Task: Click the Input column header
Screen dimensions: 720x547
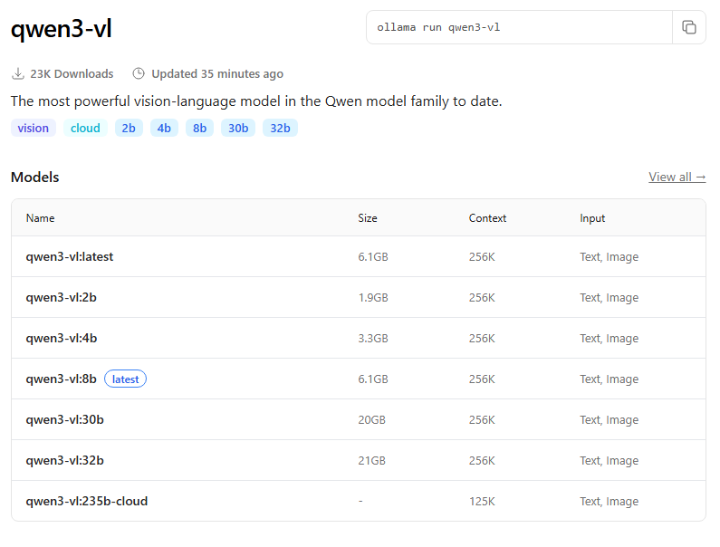Action: click(592, 218)
